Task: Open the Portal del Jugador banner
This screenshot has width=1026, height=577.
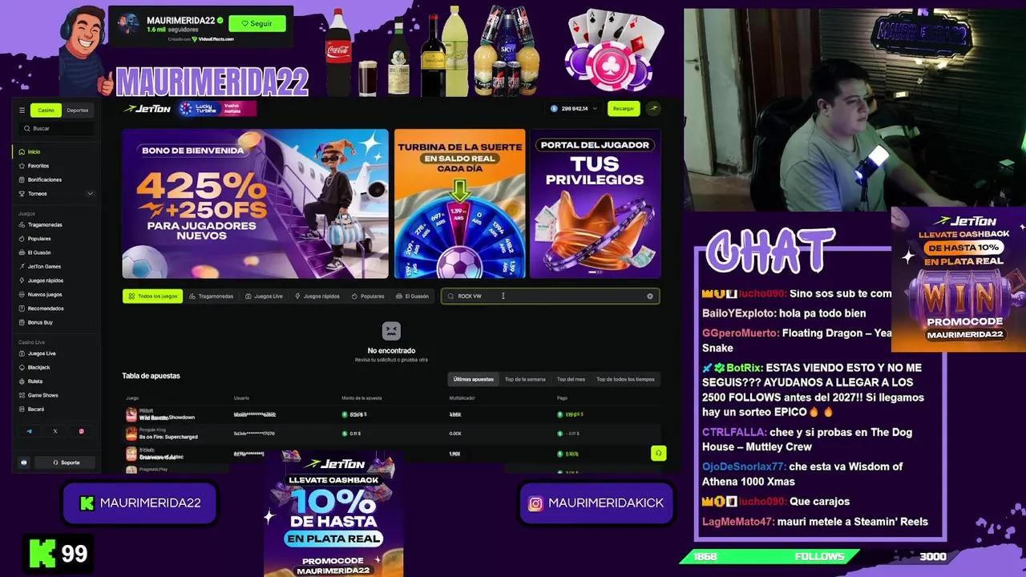Action: pos(595,204)
